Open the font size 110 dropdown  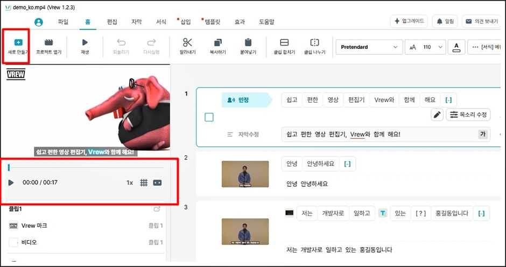(x=425, y=47)
